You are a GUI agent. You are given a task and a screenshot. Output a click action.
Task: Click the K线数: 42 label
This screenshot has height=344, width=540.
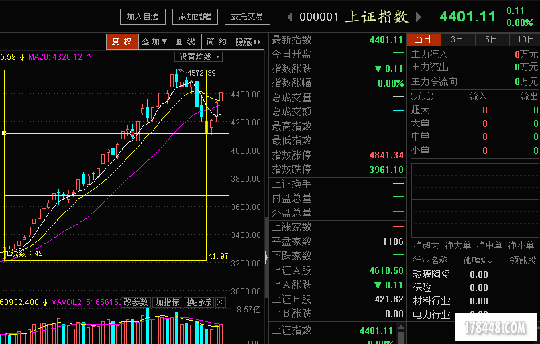click(x=23, y=253)
